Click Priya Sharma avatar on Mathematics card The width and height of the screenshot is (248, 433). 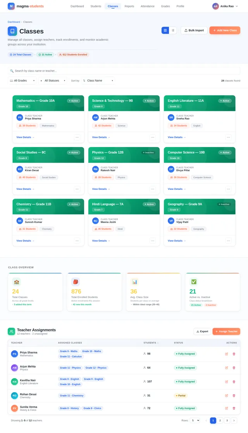pyautogui.click(x=19, y=117)
